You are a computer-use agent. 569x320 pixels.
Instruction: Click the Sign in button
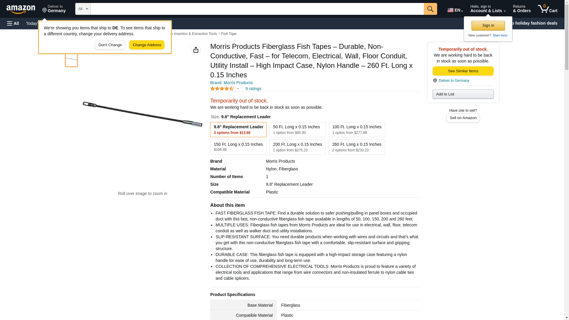(488, 25)
